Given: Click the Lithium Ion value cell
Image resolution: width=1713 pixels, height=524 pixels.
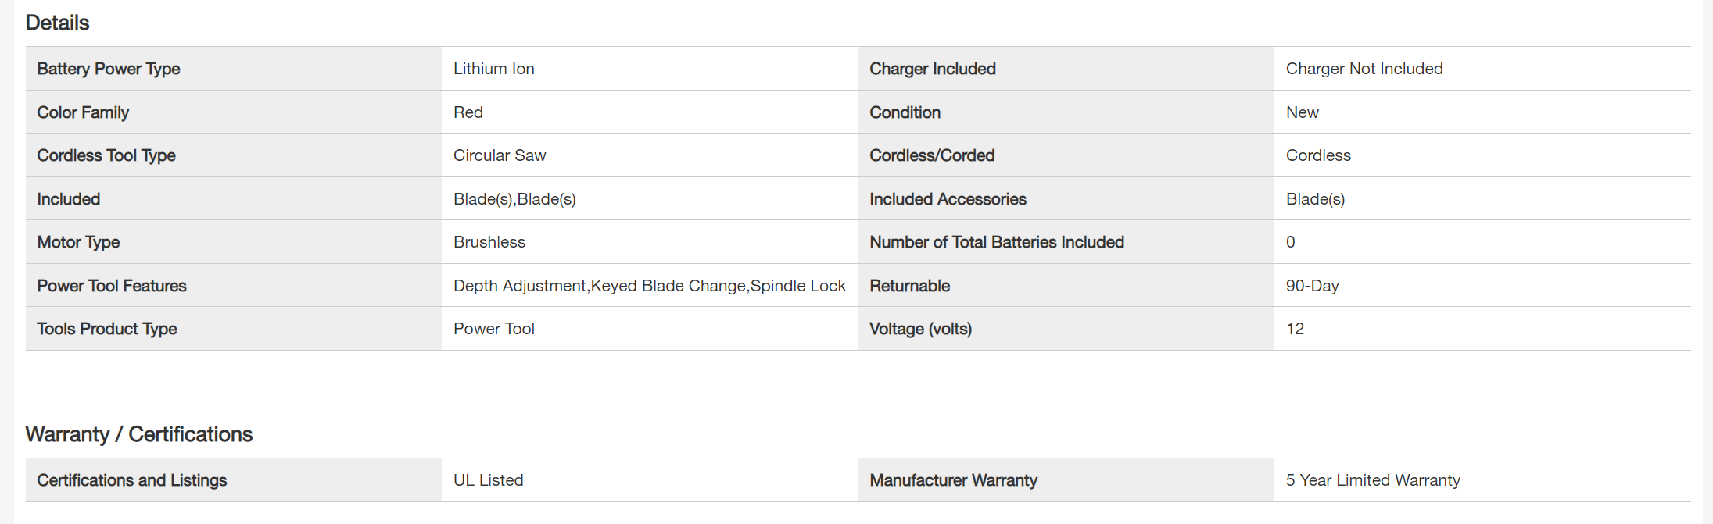Looking at the screenshot, I should click(x=493, y=69).
